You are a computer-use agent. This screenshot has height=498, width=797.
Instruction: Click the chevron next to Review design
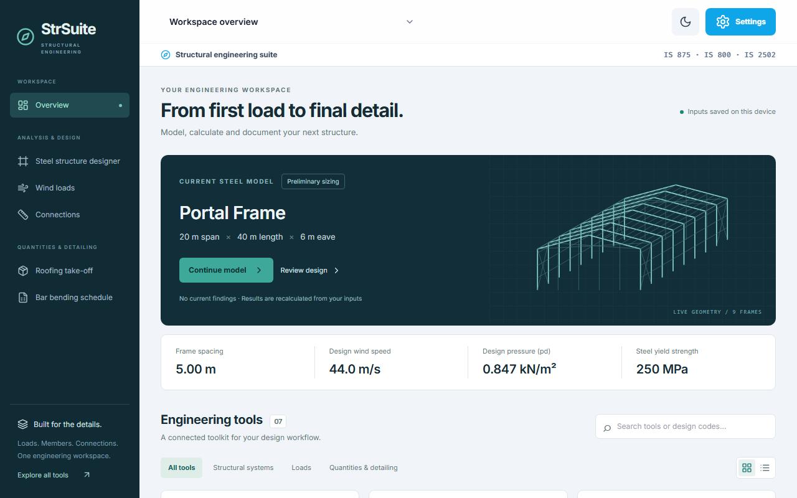337,270
